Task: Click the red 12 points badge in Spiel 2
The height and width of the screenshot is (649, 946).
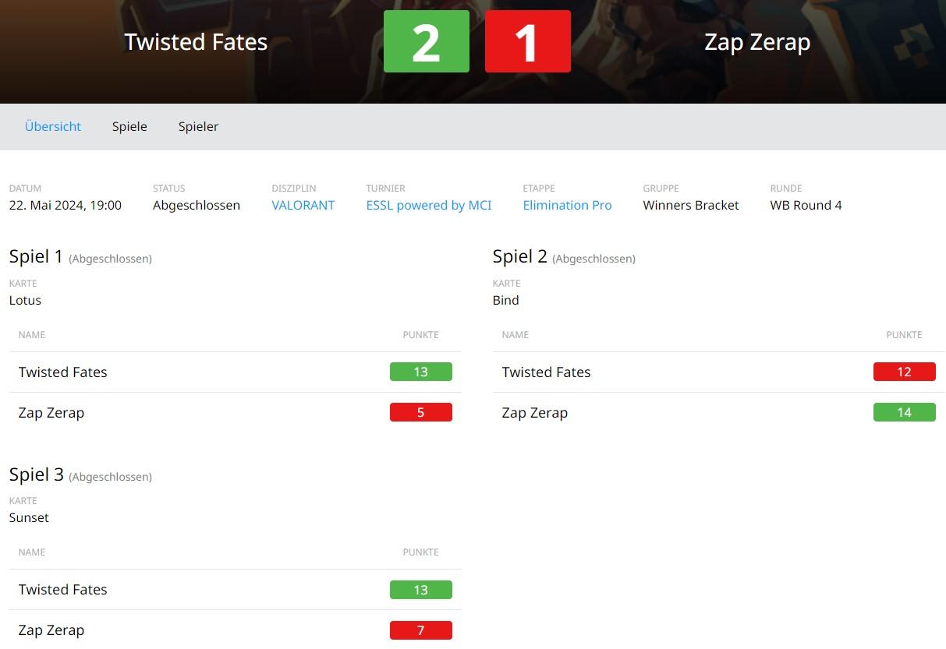Action: [x=905, y=372]
